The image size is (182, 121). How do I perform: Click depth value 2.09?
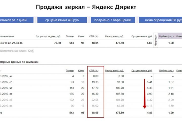point(171,100)
